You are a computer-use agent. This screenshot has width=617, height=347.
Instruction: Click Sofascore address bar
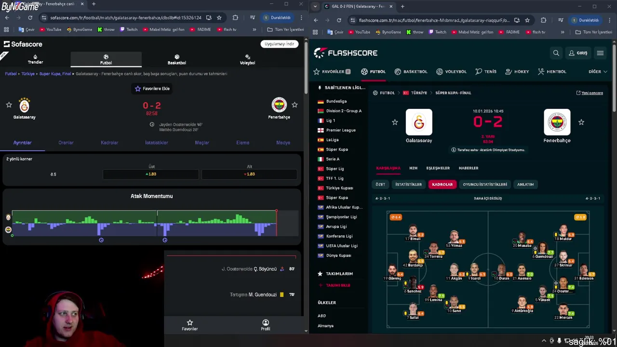[126, 17]
